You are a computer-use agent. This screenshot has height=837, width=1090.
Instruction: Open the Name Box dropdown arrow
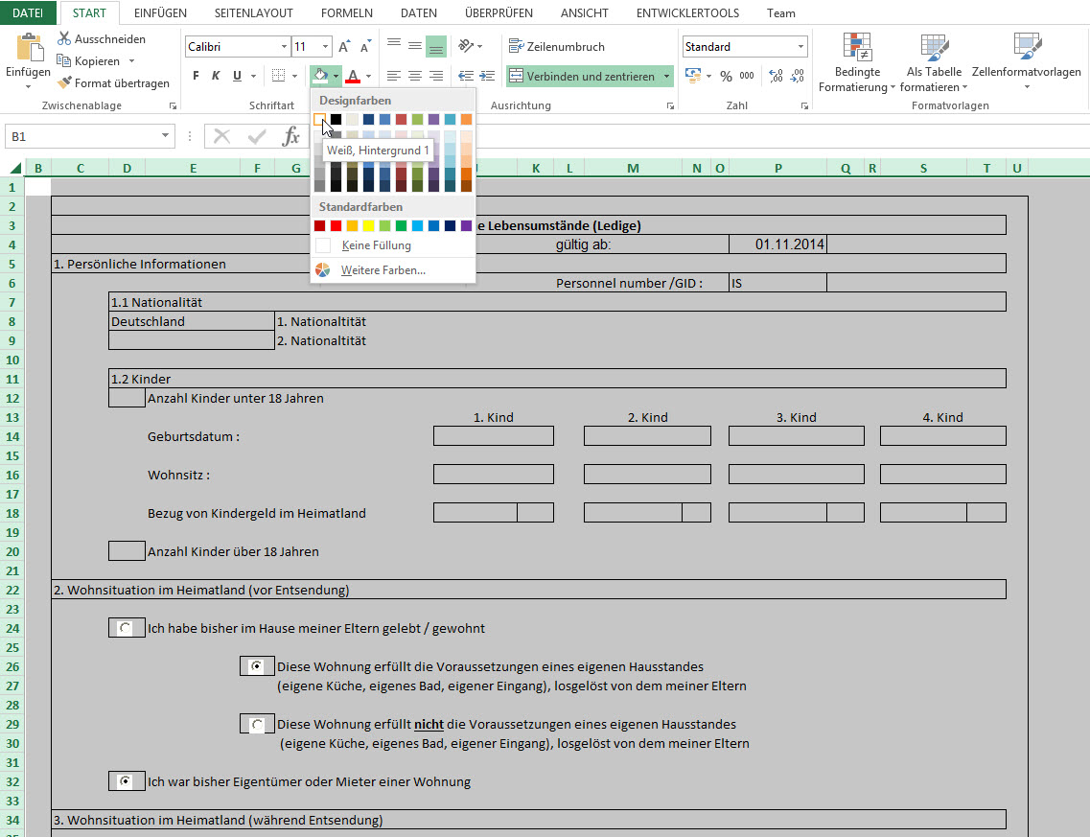(x=165, y=135)
